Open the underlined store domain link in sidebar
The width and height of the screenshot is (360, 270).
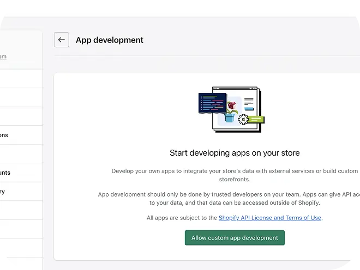3,57
